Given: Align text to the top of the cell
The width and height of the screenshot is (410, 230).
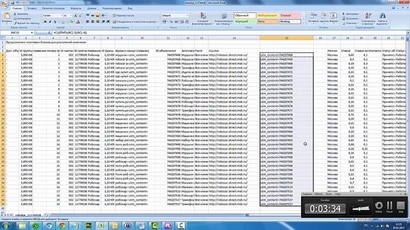Looking at the screenshot, I should (88, 15).
